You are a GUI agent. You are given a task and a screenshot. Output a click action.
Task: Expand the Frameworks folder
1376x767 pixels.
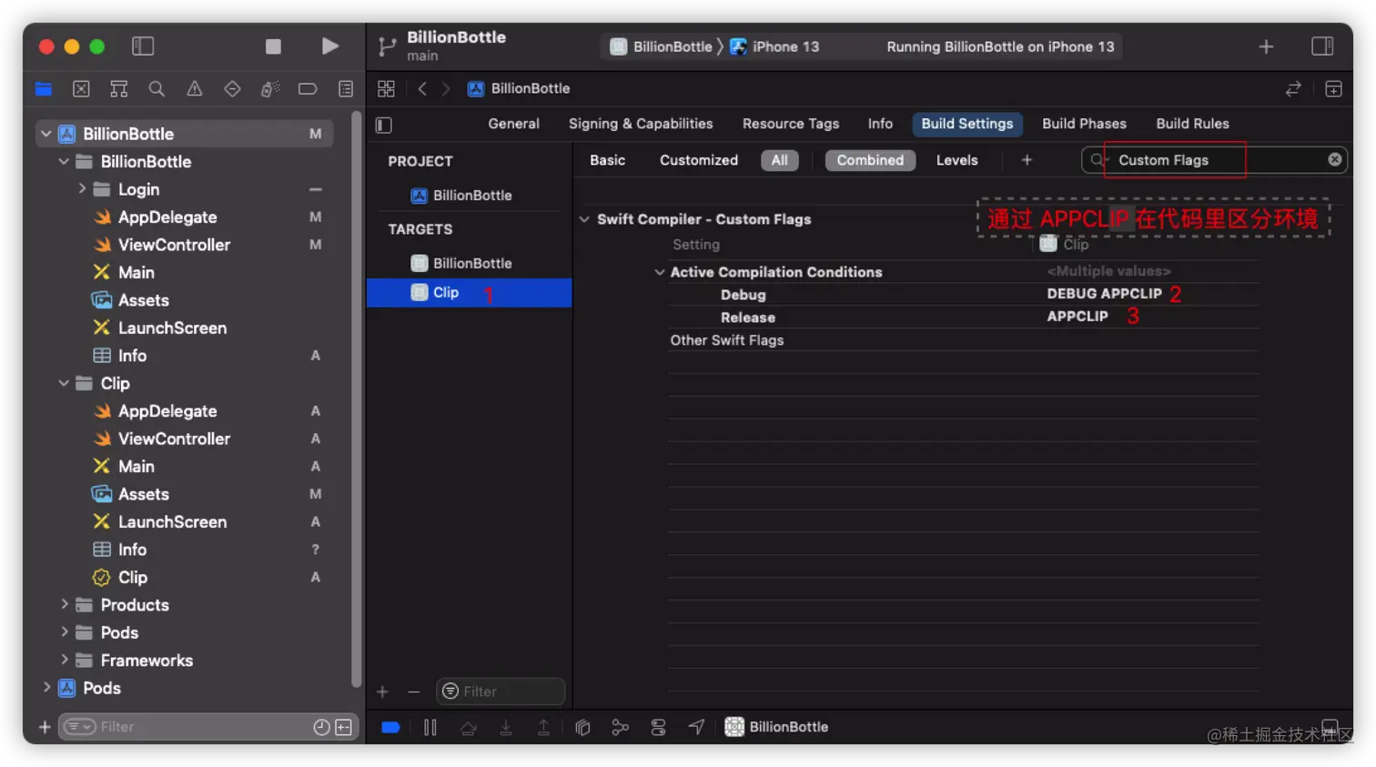[x=64, y=660]
